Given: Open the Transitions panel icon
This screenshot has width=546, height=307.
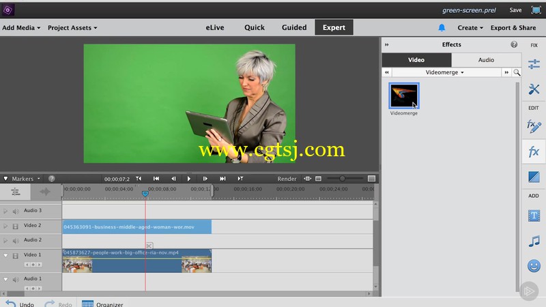Looking at the screenshot, I should 534,177.
